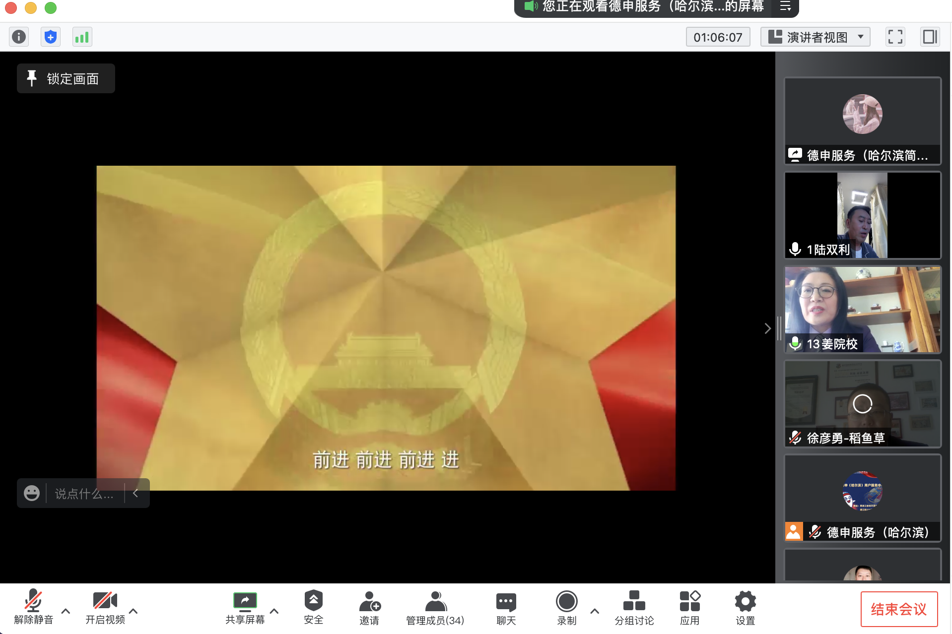Select 德申服务（哈尔滨简... participant tile
This screenshot has height=634, width=952.
tap(863, 121)
